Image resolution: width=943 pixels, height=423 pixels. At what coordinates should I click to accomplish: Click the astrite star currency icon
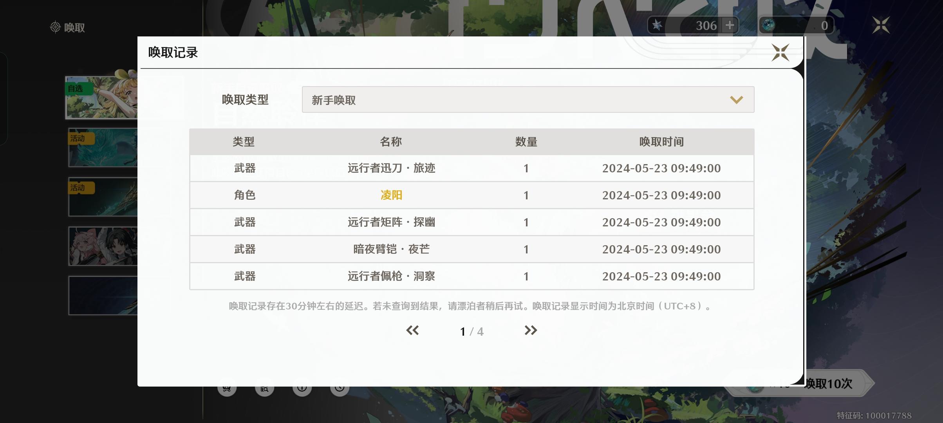tap(658, 25)
